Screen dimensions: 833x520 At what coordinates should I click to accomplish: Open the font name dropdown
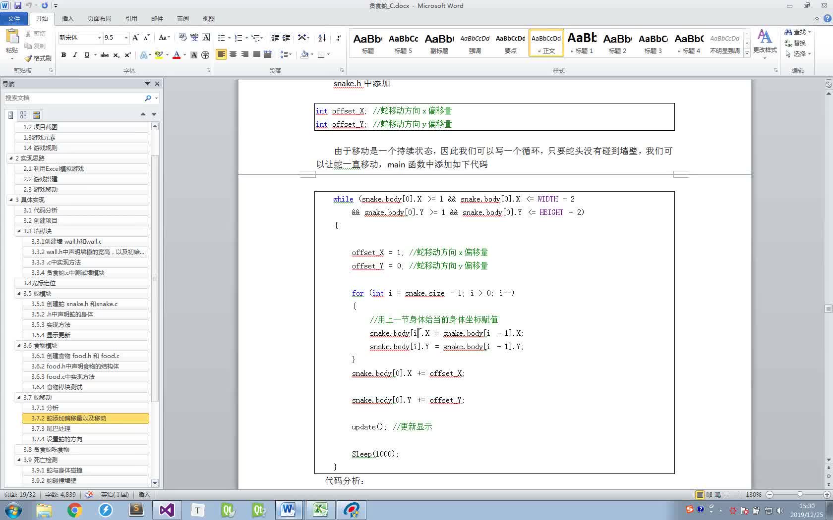tap(99, 38)
